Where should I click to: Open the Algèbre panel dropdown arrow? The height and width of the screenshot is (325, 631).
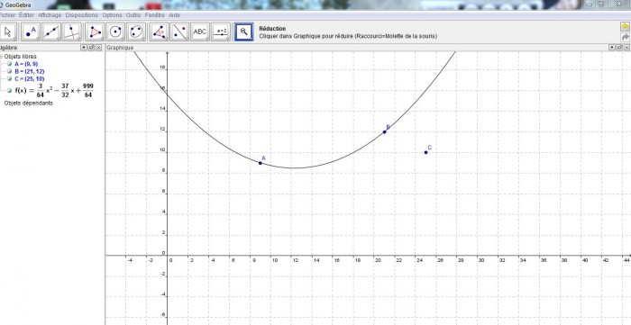coord(84,48)
